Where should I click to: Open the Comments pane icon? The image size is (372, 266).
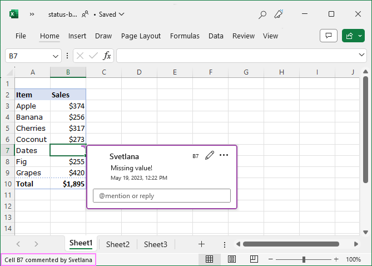click(329, 36)
